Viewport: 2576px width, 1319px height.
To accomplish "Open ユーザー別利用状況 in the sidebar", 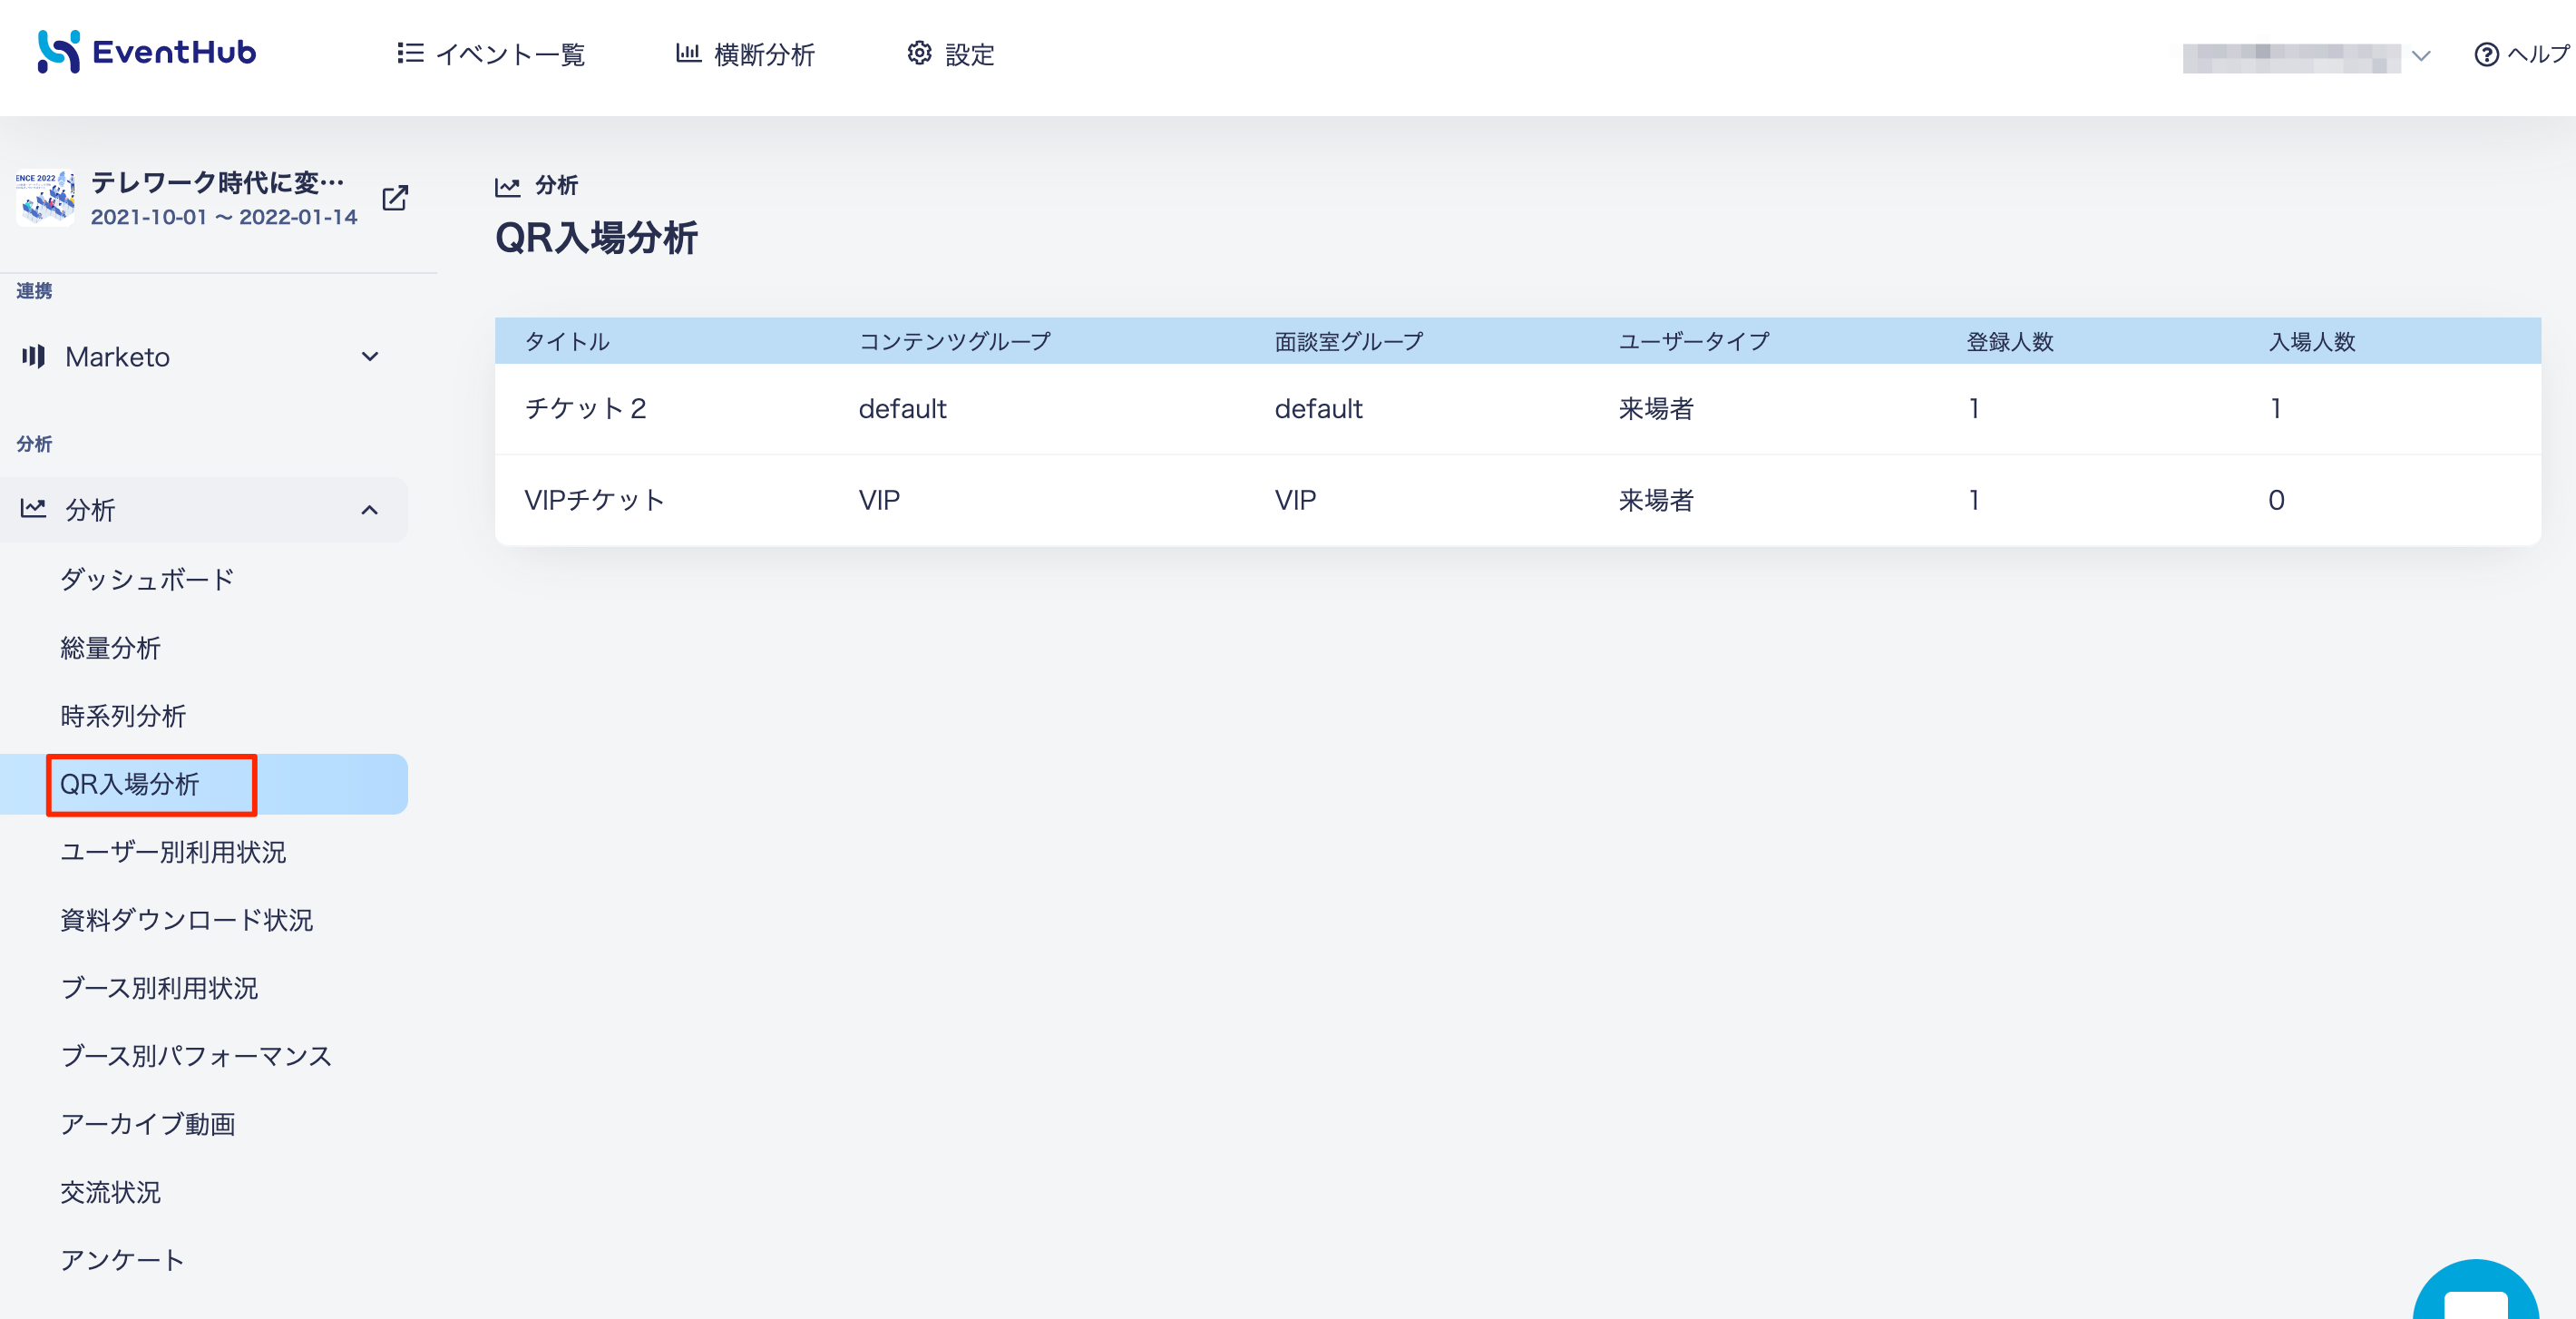I will [173, 852].
